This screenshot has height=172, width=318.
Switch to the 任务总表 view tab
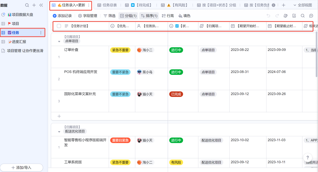[107, 5]
